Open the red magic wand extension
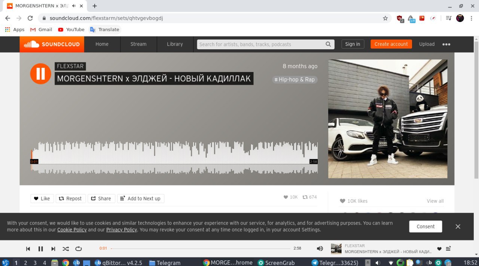Screen dimensions: 479x266 point(422,18)
